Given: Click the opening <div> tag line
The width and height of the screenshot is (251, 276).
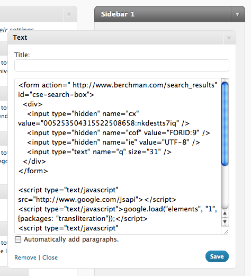Looking at the screenshot, I should pos(33,104).
